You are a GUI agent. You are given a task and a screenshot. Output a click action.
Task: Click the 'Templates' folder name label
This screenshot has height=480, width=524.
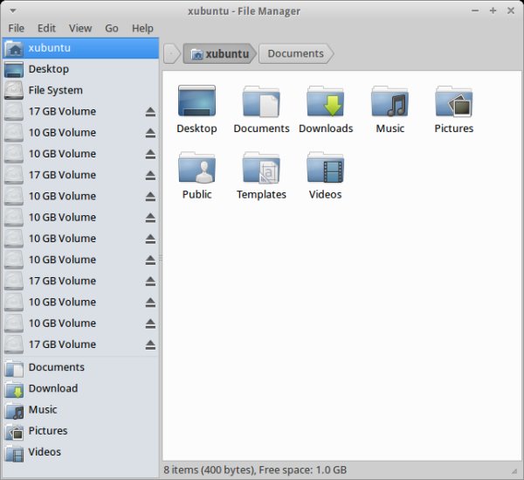point(261,194)
